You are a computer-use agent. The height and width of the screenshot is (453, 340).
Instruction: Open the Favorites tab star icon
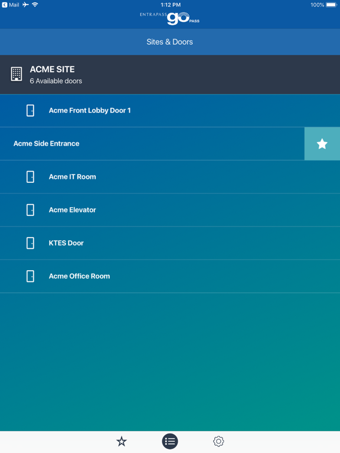pyautogui.click(x=122, y=441)
